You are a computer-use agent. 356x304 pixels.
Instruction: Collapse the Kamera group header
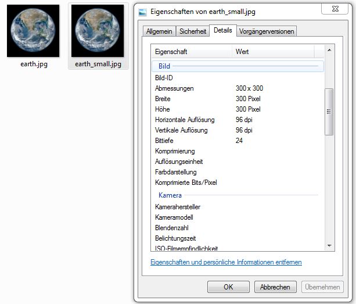coord(238,195)
